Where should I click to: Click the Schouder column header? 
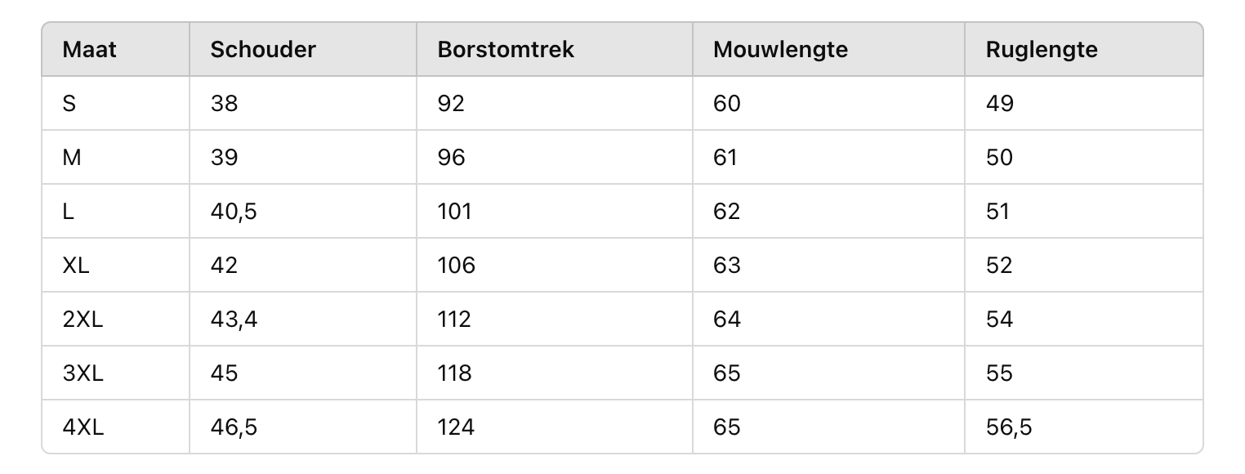303,49
